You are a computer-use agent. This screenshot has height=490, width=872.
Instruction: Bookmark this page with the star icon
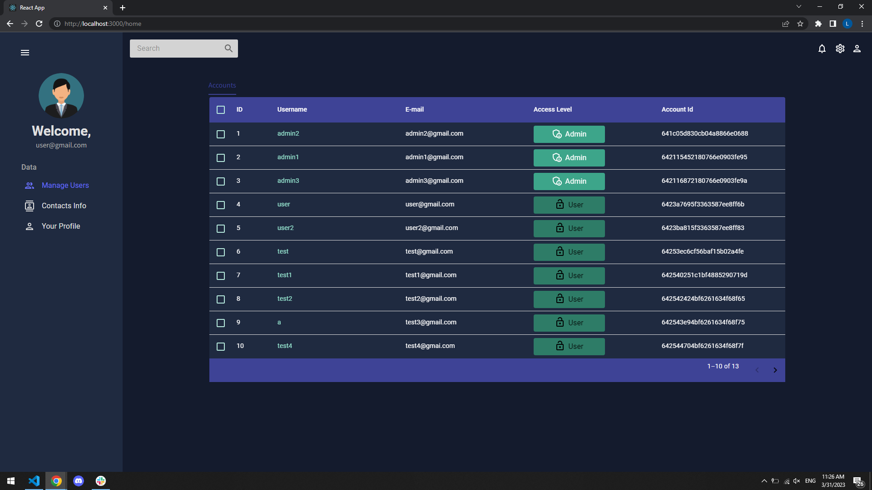800,24
